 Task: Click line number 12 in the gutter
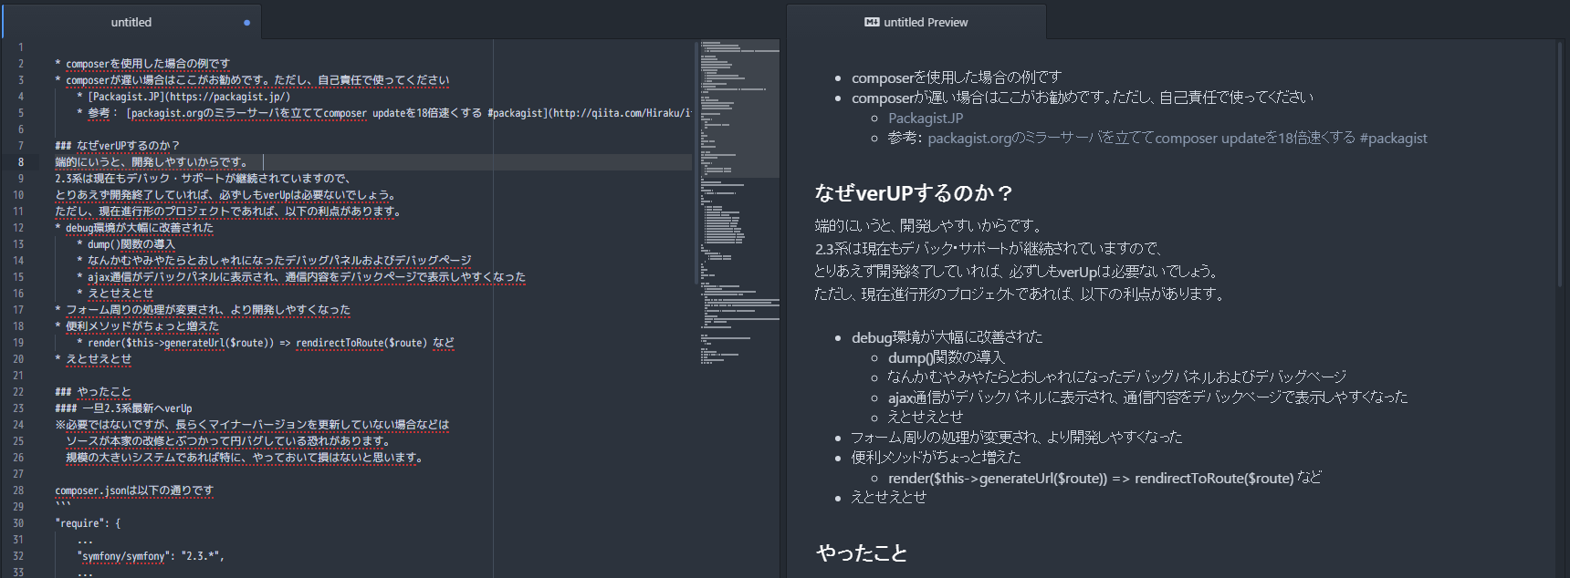click(x=18, y=228)
